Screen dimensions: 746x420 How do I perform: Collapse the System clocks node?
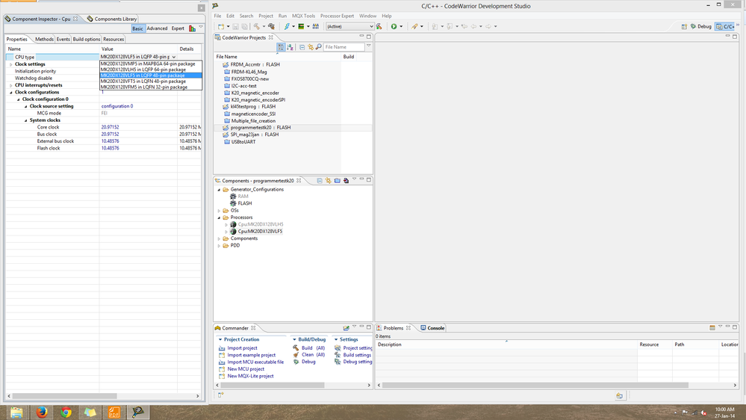pyautogui.click(x=25, y=120)
